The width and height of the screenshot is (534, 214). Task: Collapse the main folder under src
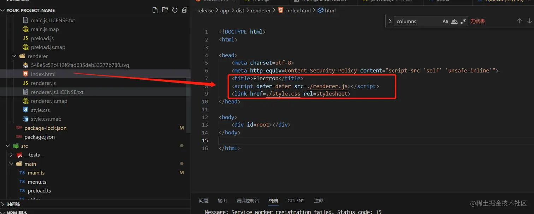tap(11, 164)
